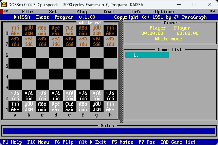Select the white pawn on h2
Viewport: 218px width, 145px height.
(x=110, y=96)
